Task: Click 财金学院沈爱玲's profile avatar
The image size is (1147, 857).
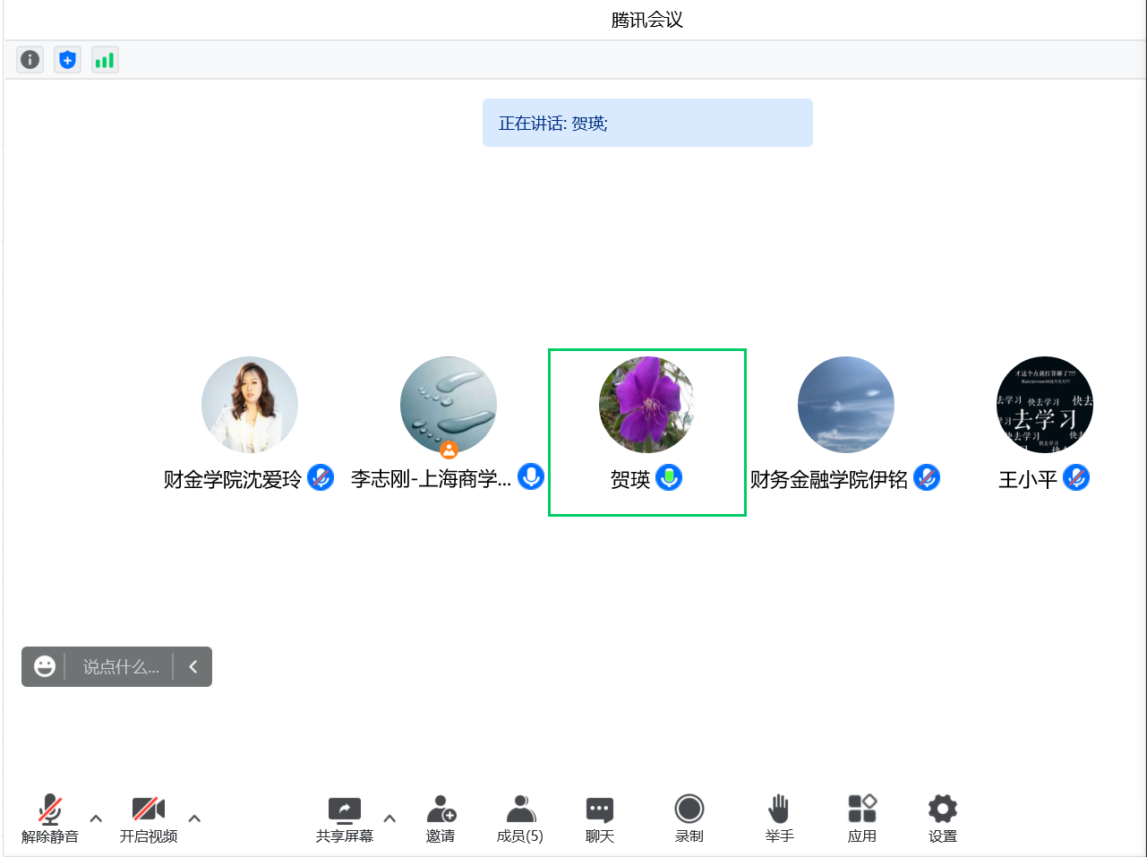Action: [250, 404]
